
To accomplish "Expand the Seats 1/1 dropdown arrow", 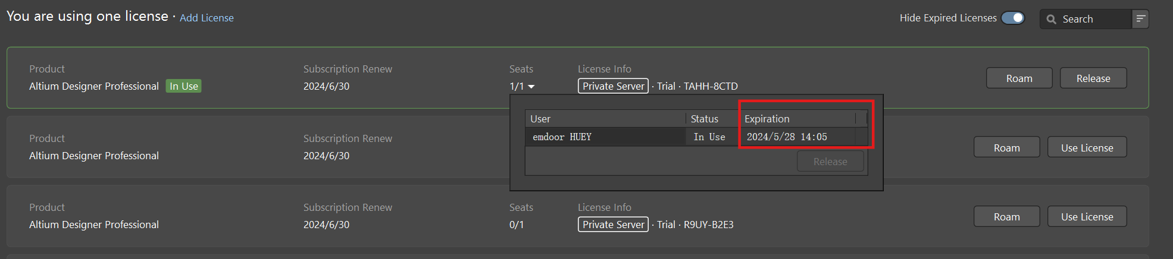I will pyautogui.click(x=531, y=87).
